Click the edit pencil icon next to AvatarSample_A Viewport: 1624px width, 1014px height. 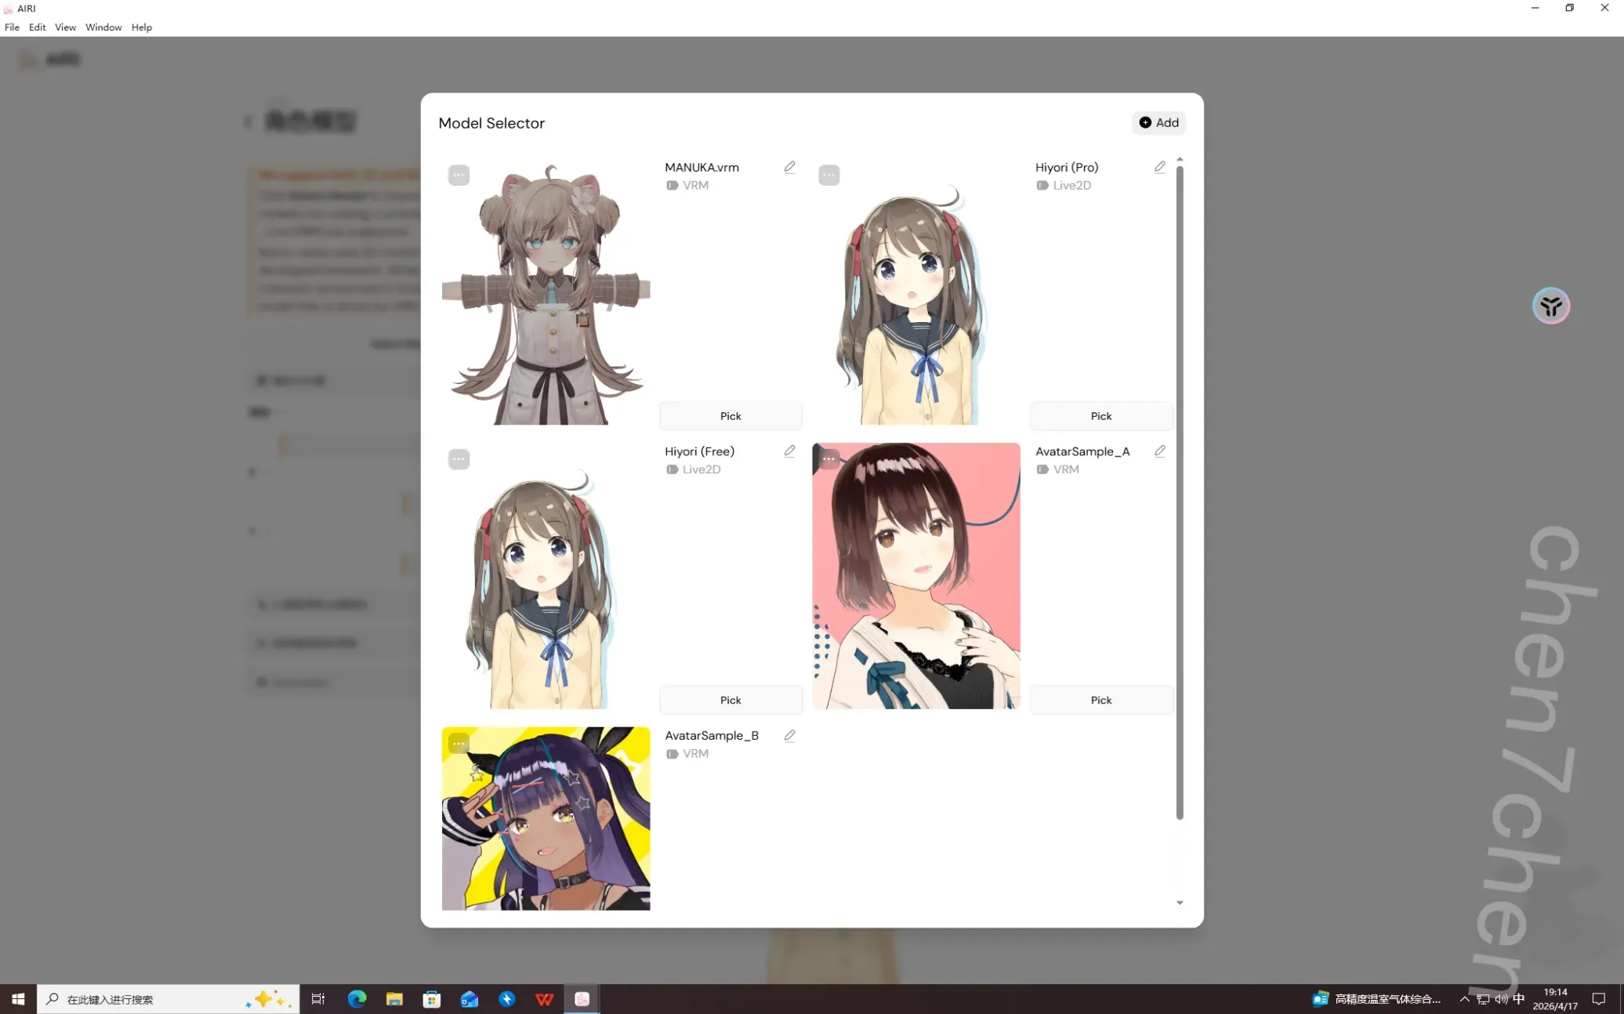coord(1160,451)
